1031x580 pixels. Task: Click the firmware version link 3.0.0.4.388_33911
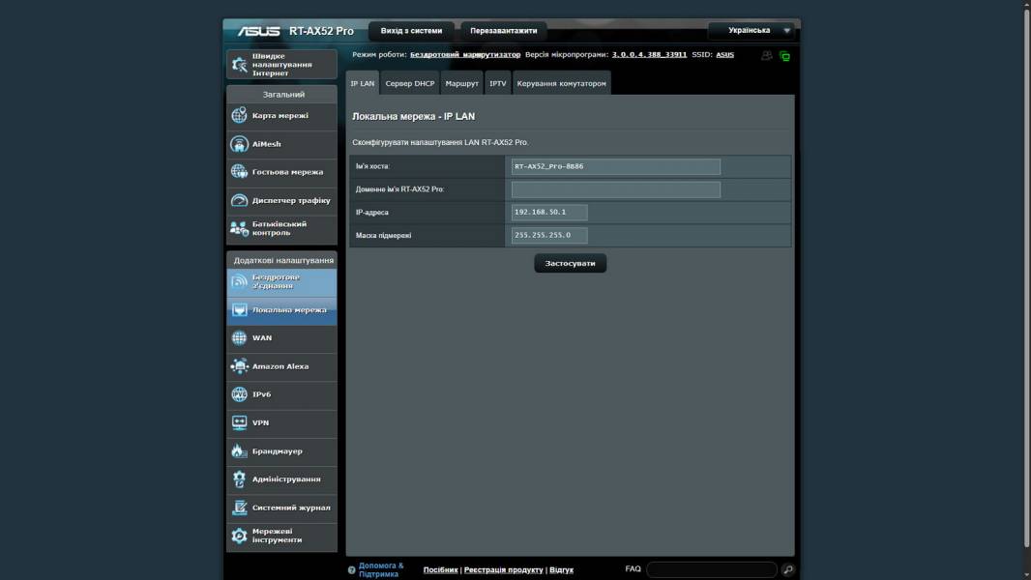click(x=649, y=55)
